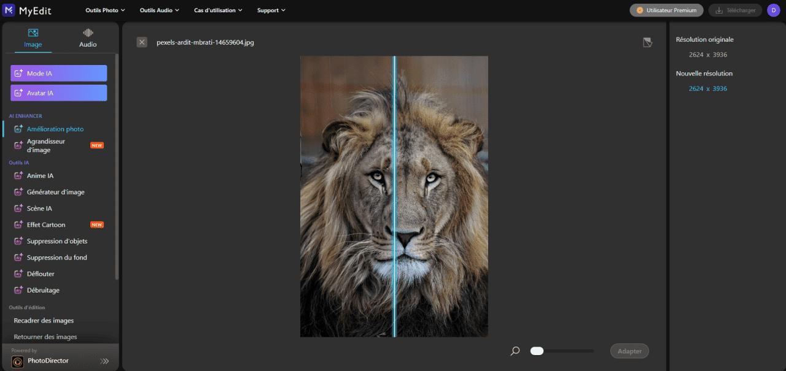The image size is (786, 371).
Task: Click the Télécharger download button
Action: 735,10
